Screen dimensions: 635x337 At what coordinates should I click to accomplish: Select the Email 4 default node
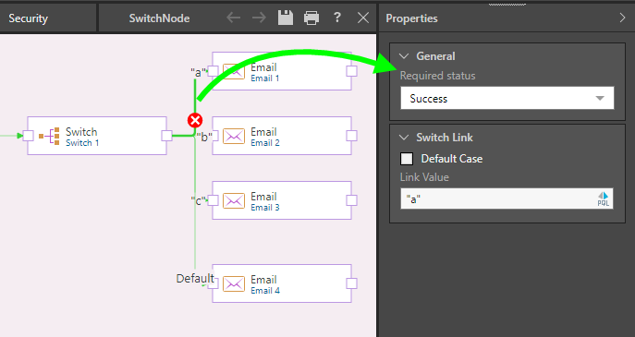(282, 283)
